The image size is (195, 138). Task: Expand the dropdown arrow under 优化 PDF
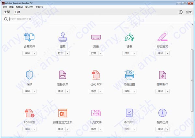point(101,91)
